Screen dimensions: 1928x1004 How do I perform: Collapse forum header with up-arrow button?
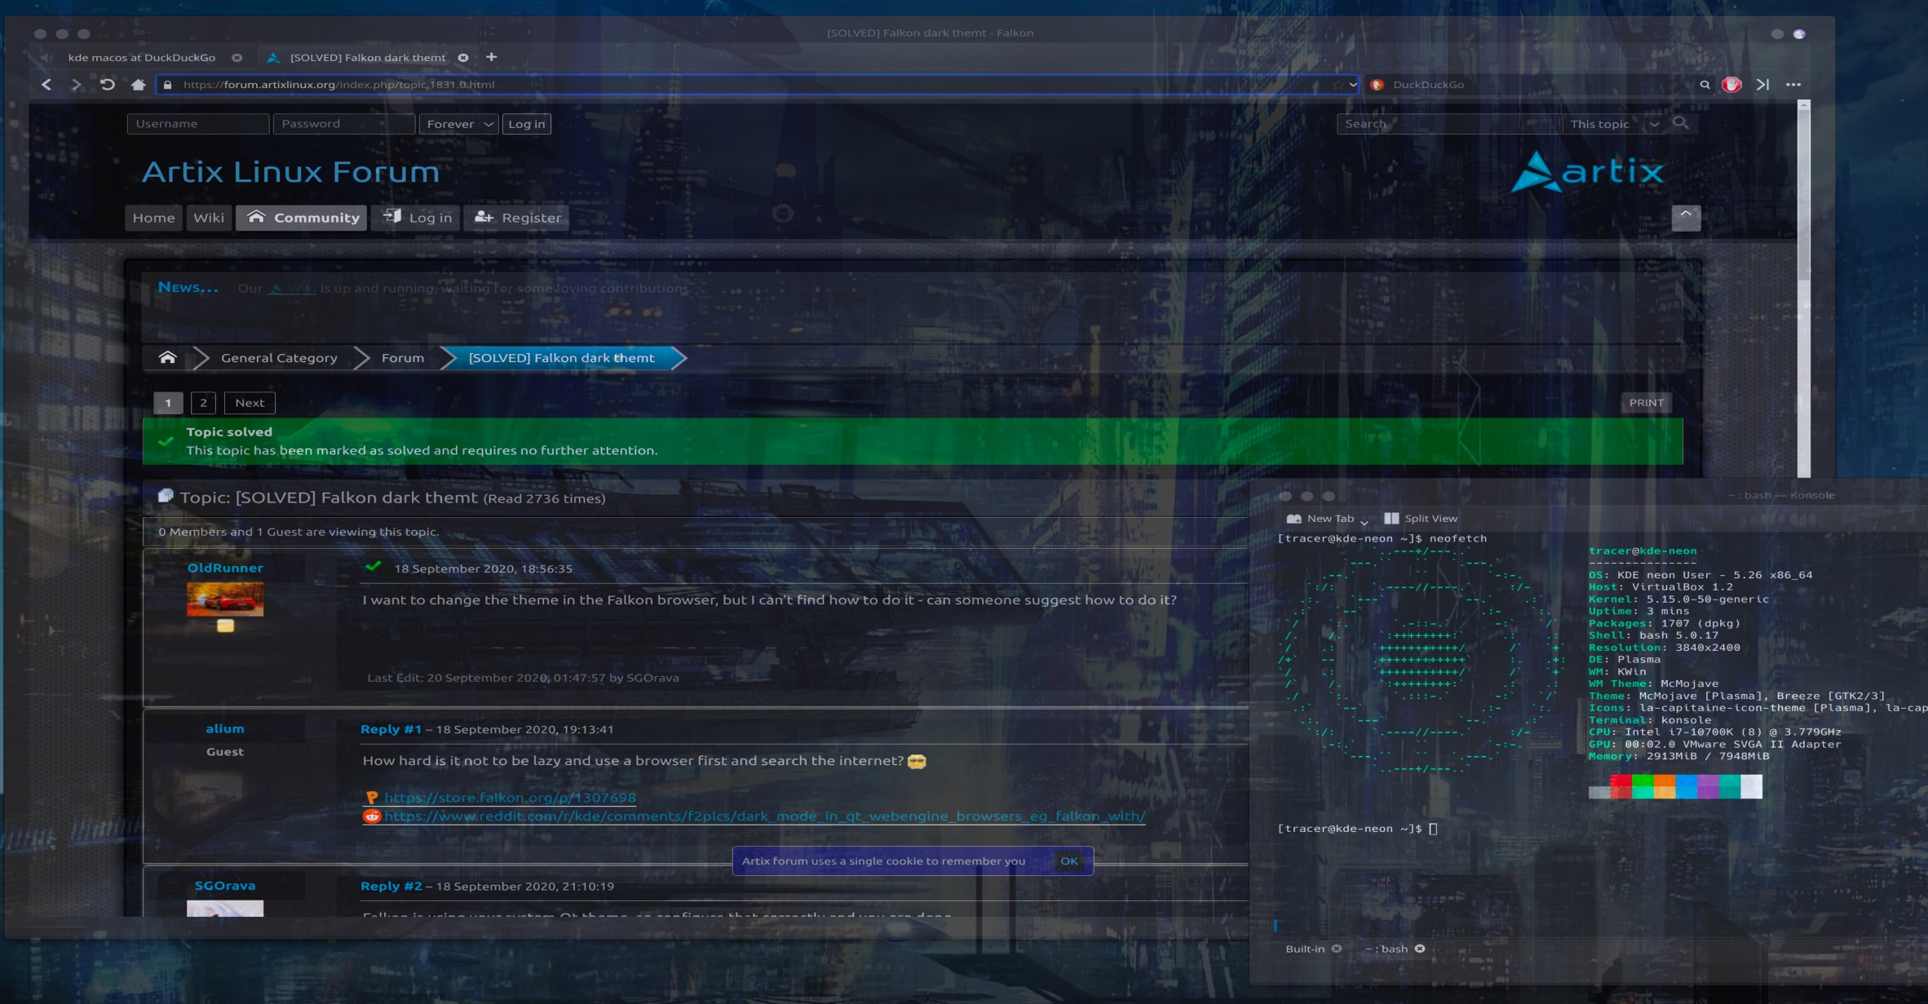click(x=1685, y=217)
